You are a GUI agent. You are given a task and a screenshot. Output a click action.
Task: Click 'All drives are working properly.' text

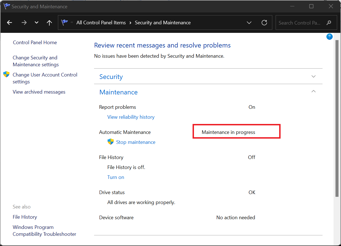coord(141,202)
